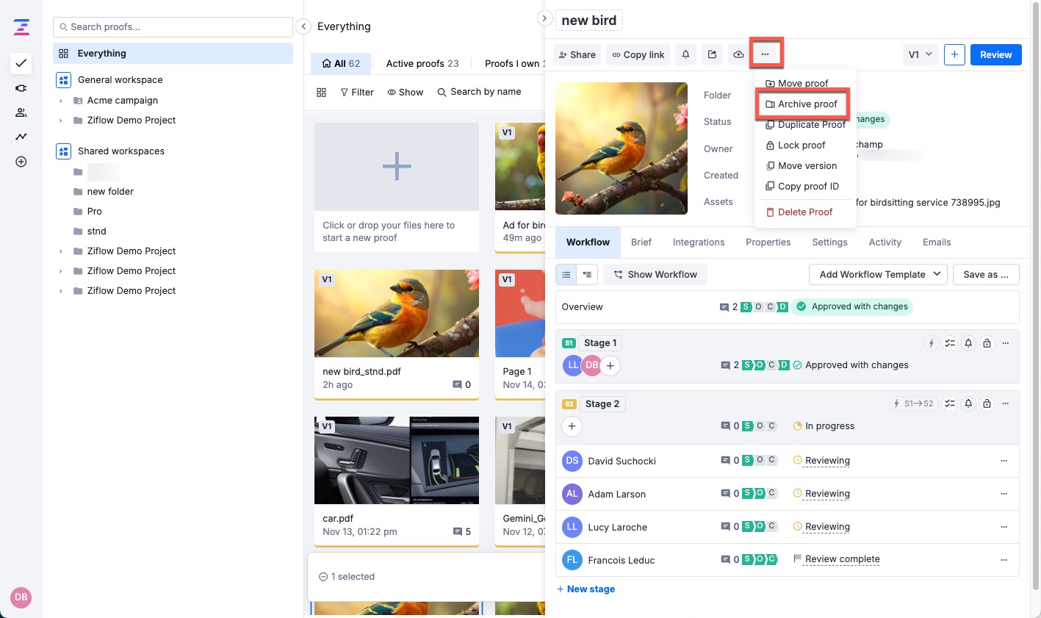Expand the Ziflow Demo Project folder
Screen dimensions: 1041x618
coord(62,251)
